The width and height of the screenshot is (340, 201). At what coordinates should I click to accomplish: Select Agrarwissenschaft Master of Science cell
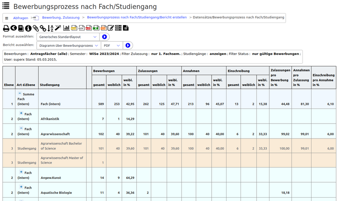point(62,160)
